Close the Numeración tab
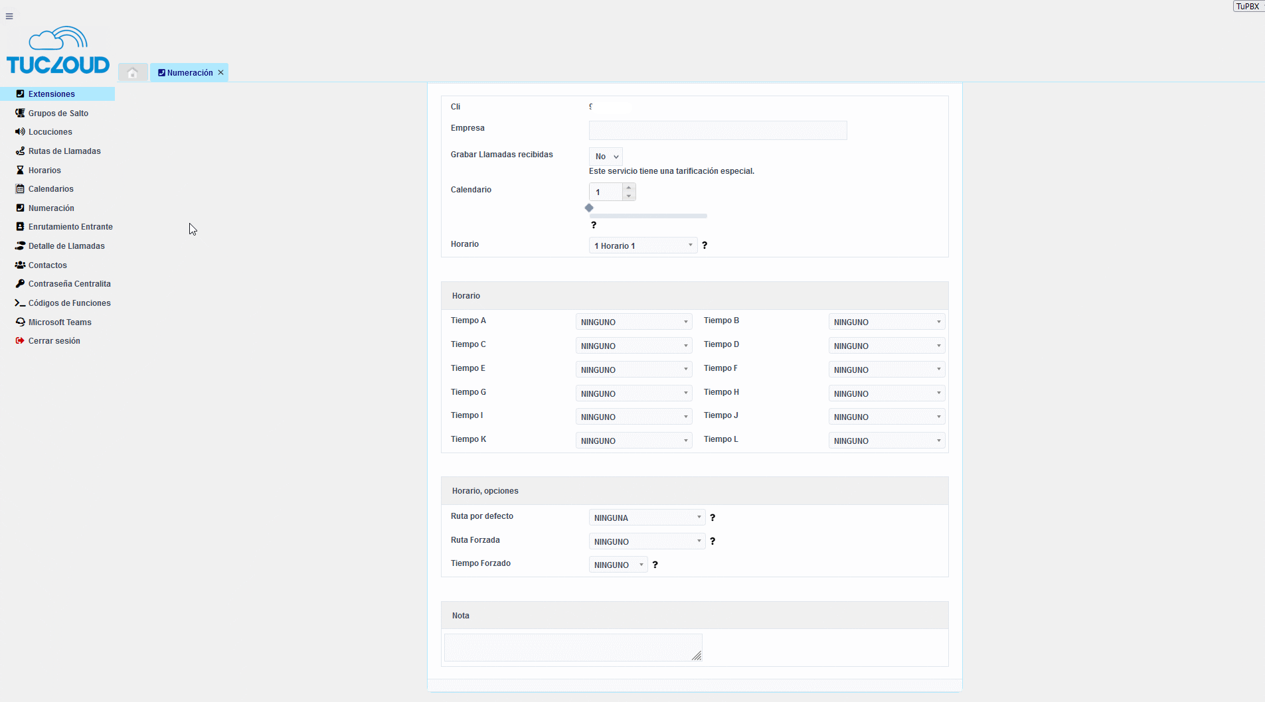Image resolution: width=1265 pixels, height=702 pixels. click(221, 72)
